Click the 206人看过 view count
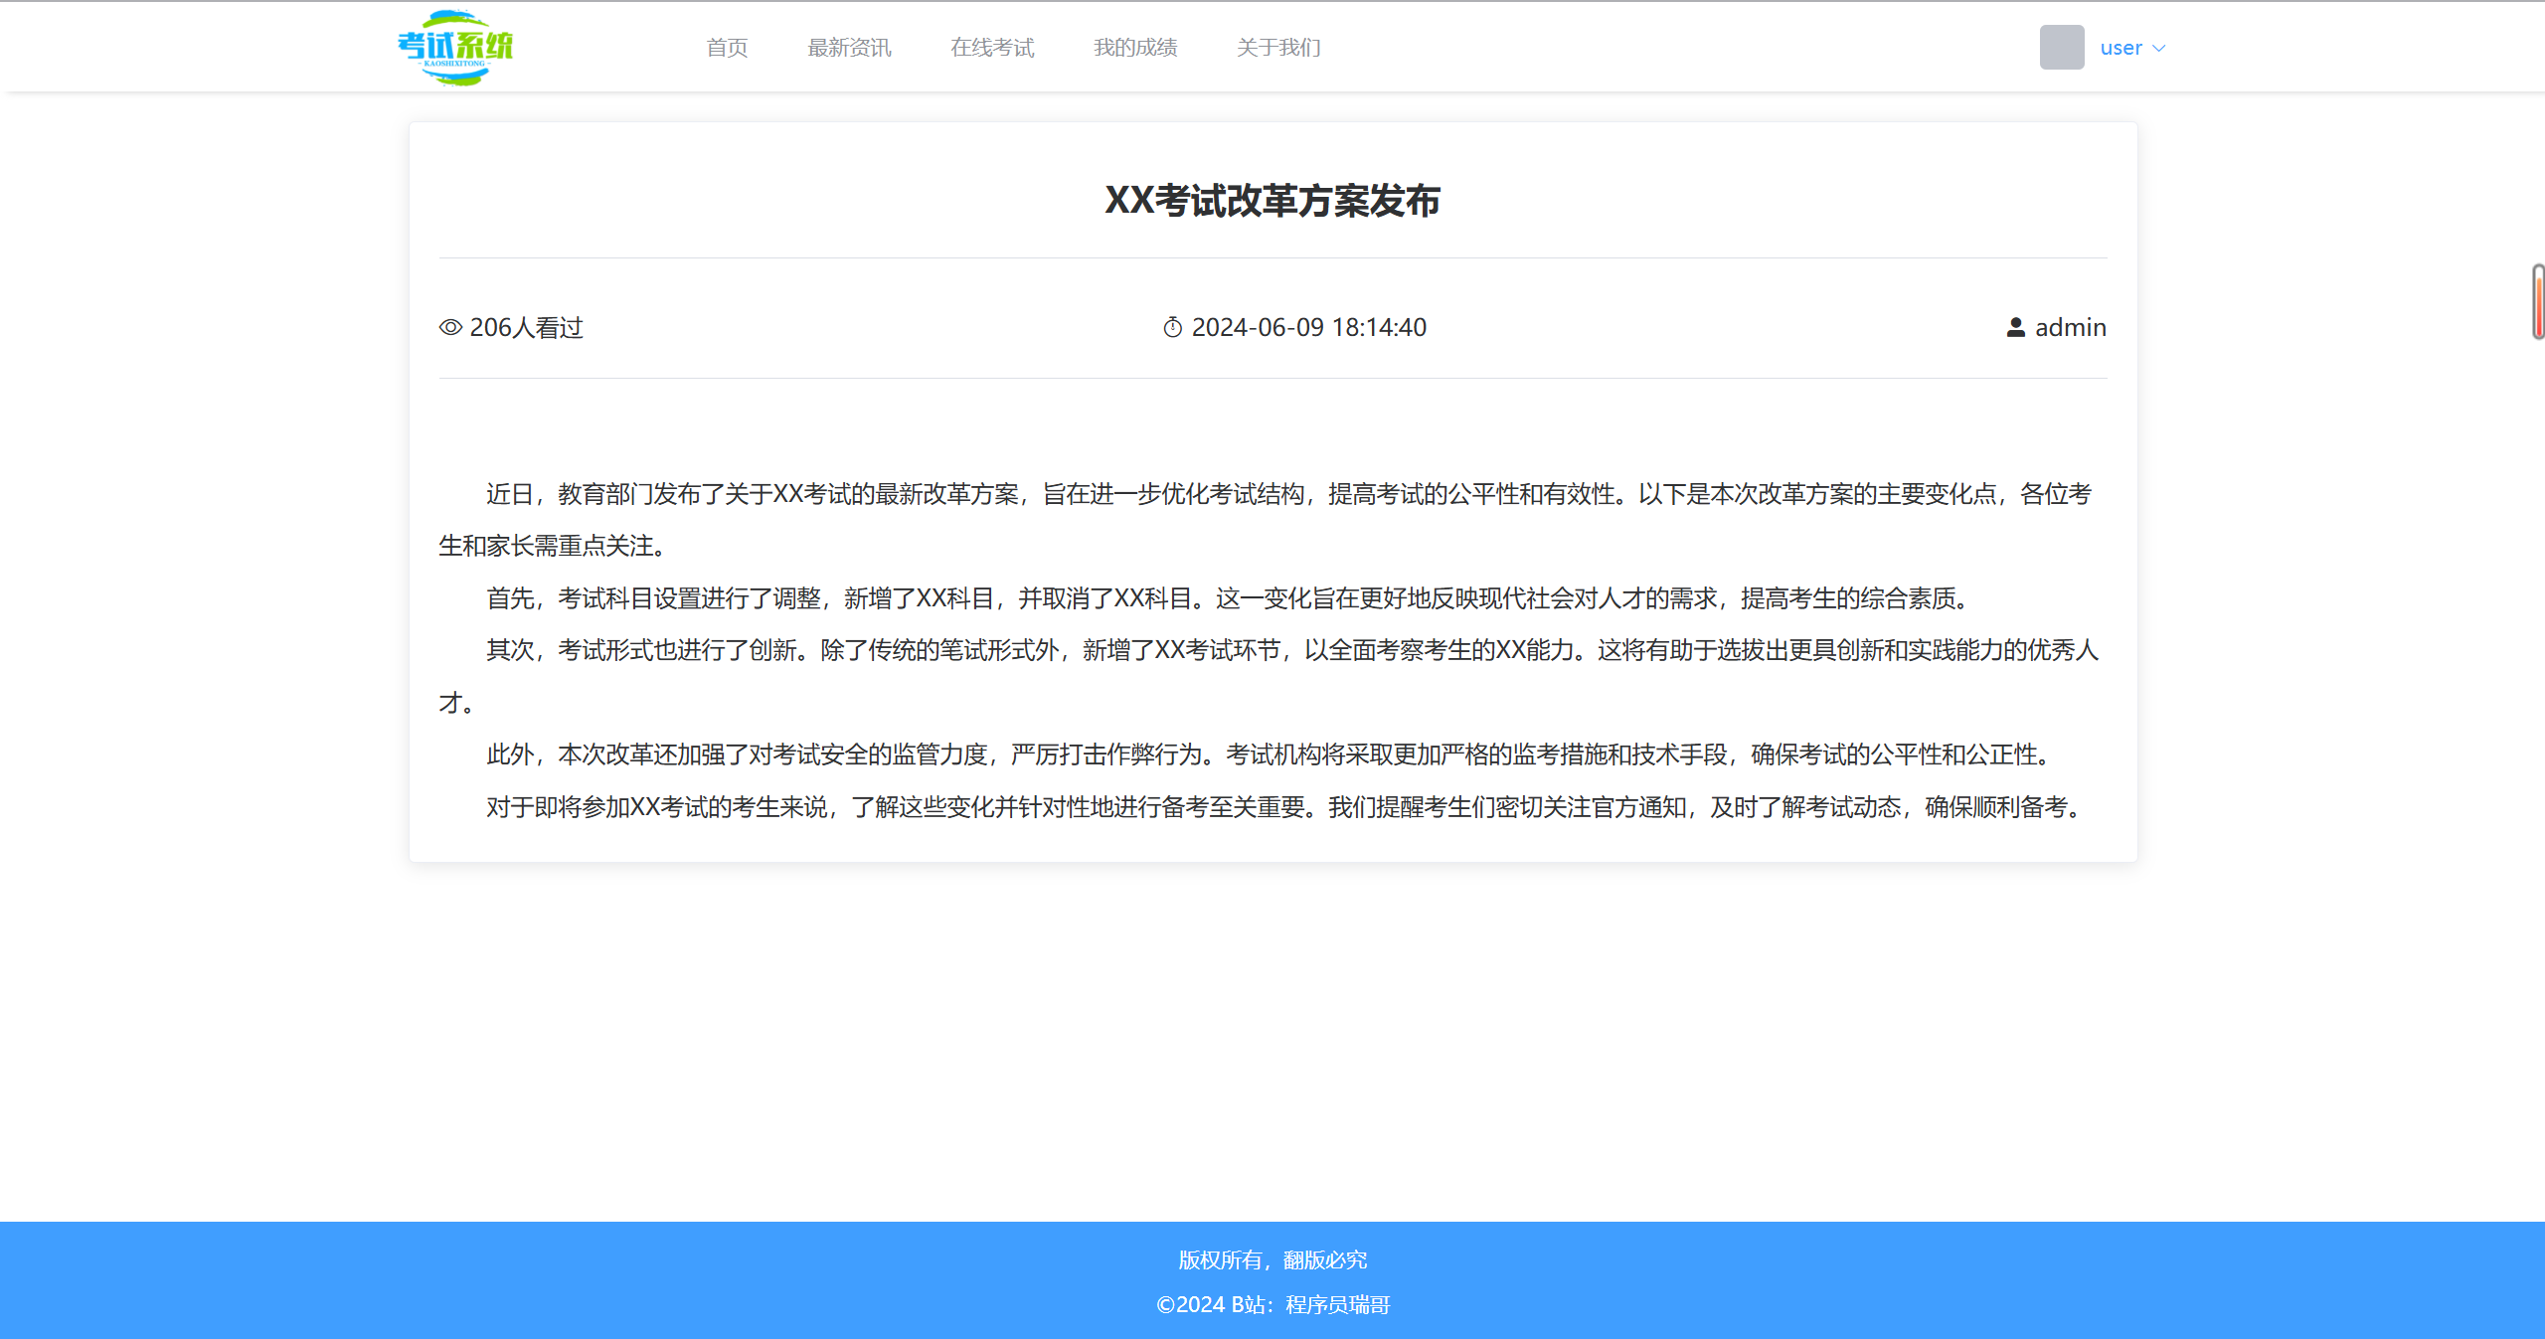Image resolution: width=2545 pixels, height=1339 pixels. pos(526,327)
